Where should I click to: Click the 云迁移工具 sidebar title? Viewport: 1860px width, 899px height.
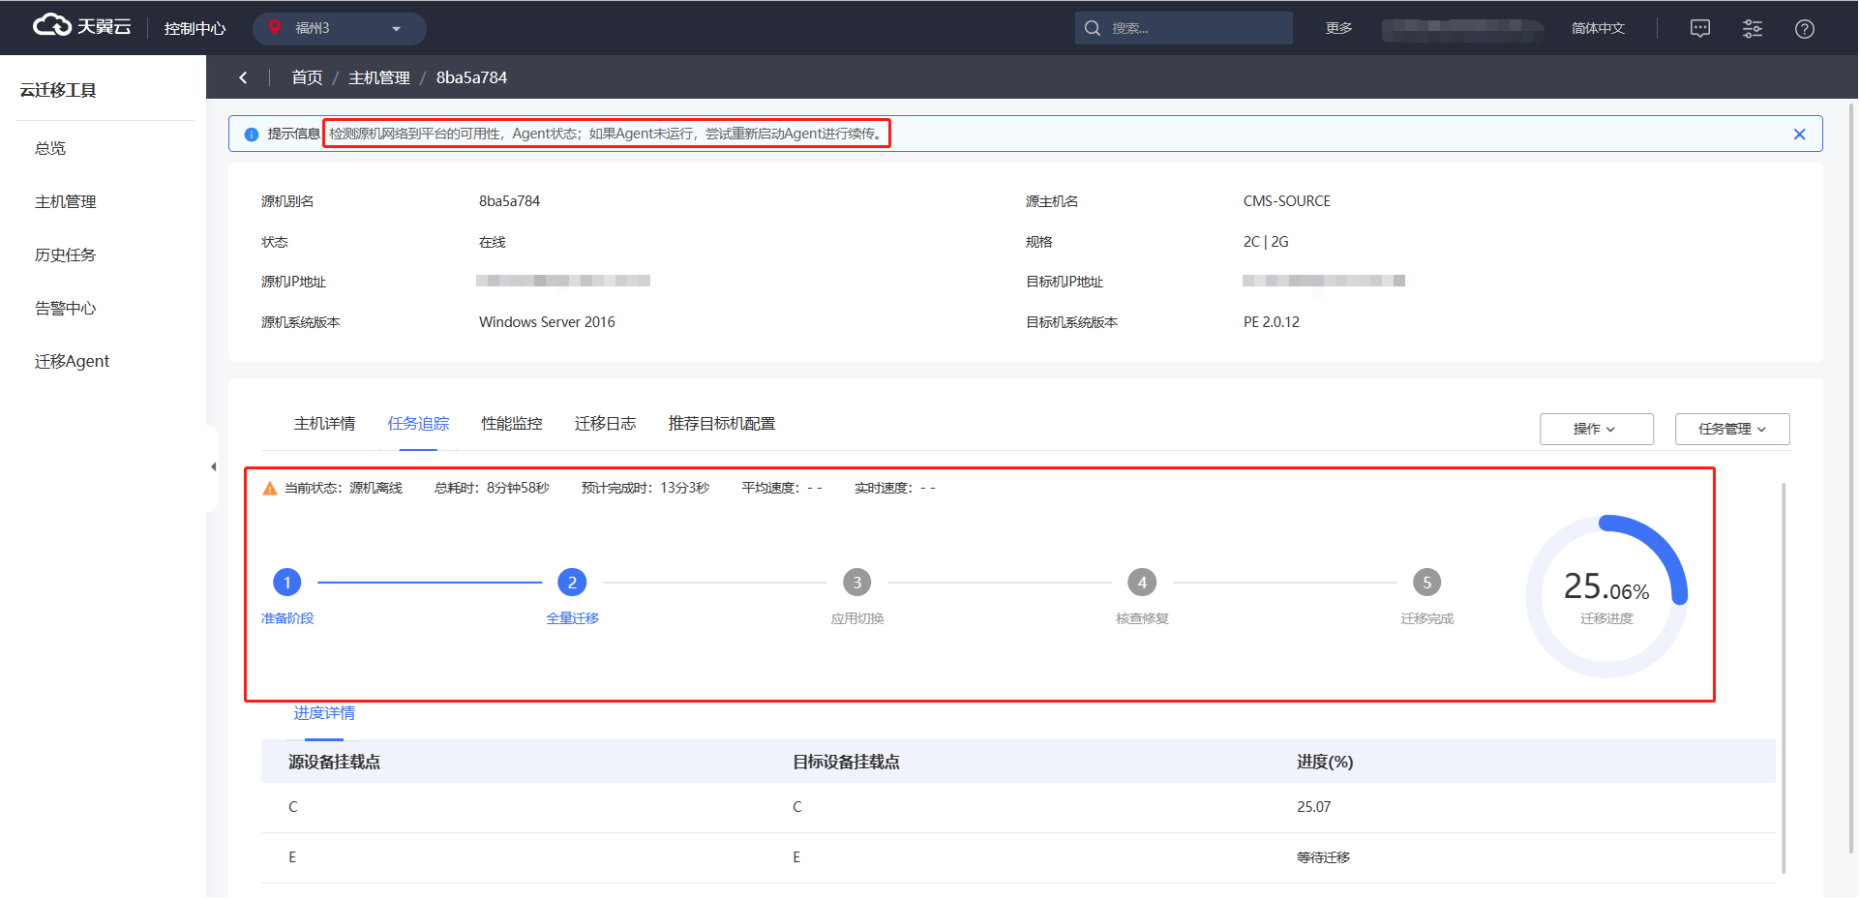pos(58,90)
